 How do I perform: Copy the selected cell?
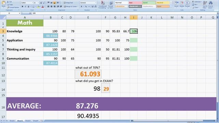coord(10,4)
